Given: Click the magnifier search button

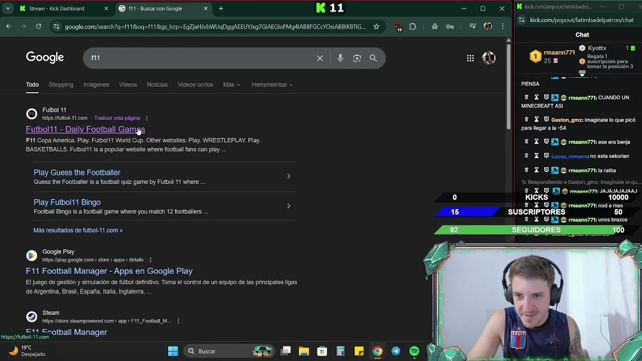Looking at the screenshot, I should pyautogui.click(x=373, y=58).
